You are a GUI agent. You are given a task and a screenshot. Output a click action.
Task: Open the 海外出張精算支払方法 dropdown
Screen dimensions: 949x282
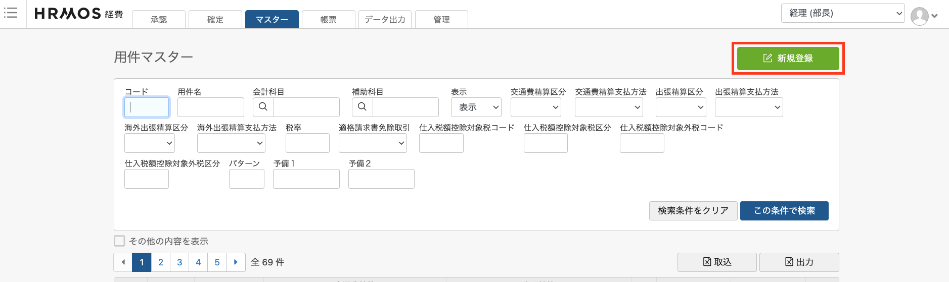click(x=231, y=143)
